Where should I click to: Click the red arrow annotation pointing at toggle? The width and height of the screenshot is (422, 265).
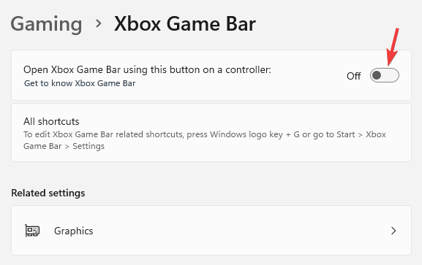(x=393, y=47)
